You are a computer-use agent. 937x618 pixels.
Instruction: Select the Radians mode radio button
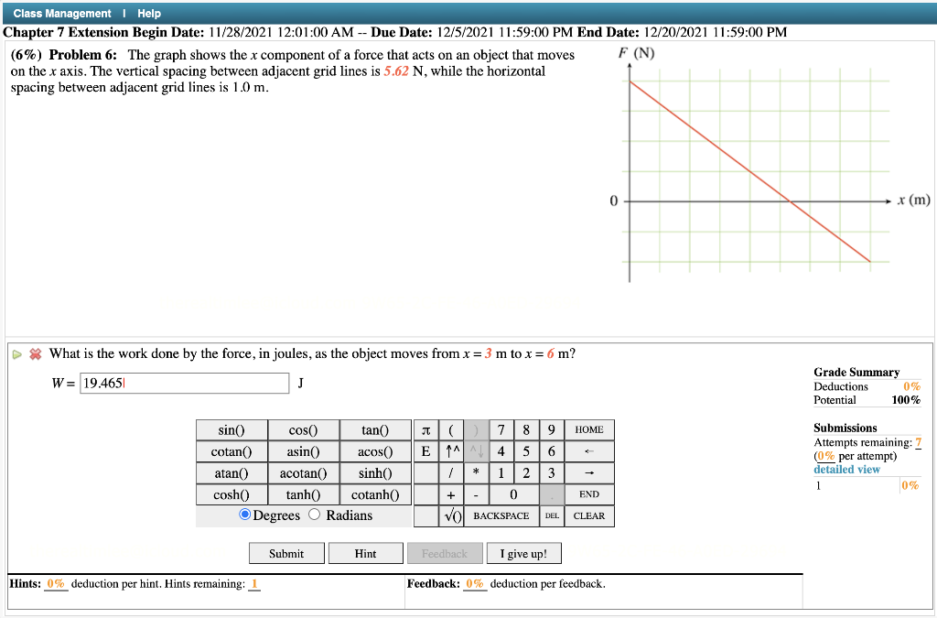(x=316, y=515)
